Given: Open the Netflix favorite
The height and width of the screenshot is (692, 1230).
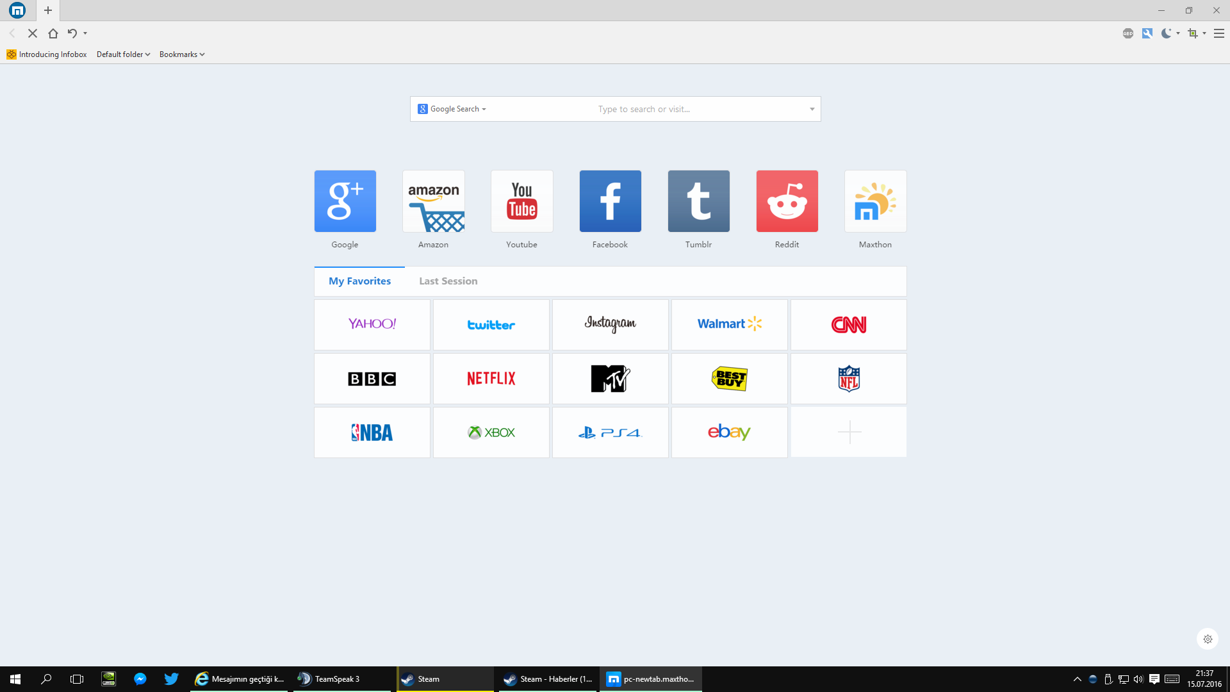Looking at the screenshot, I should [x=491, y=379].
